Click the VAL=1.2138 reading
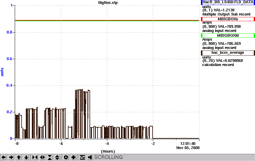255x161 pixels. click(224, 10)
